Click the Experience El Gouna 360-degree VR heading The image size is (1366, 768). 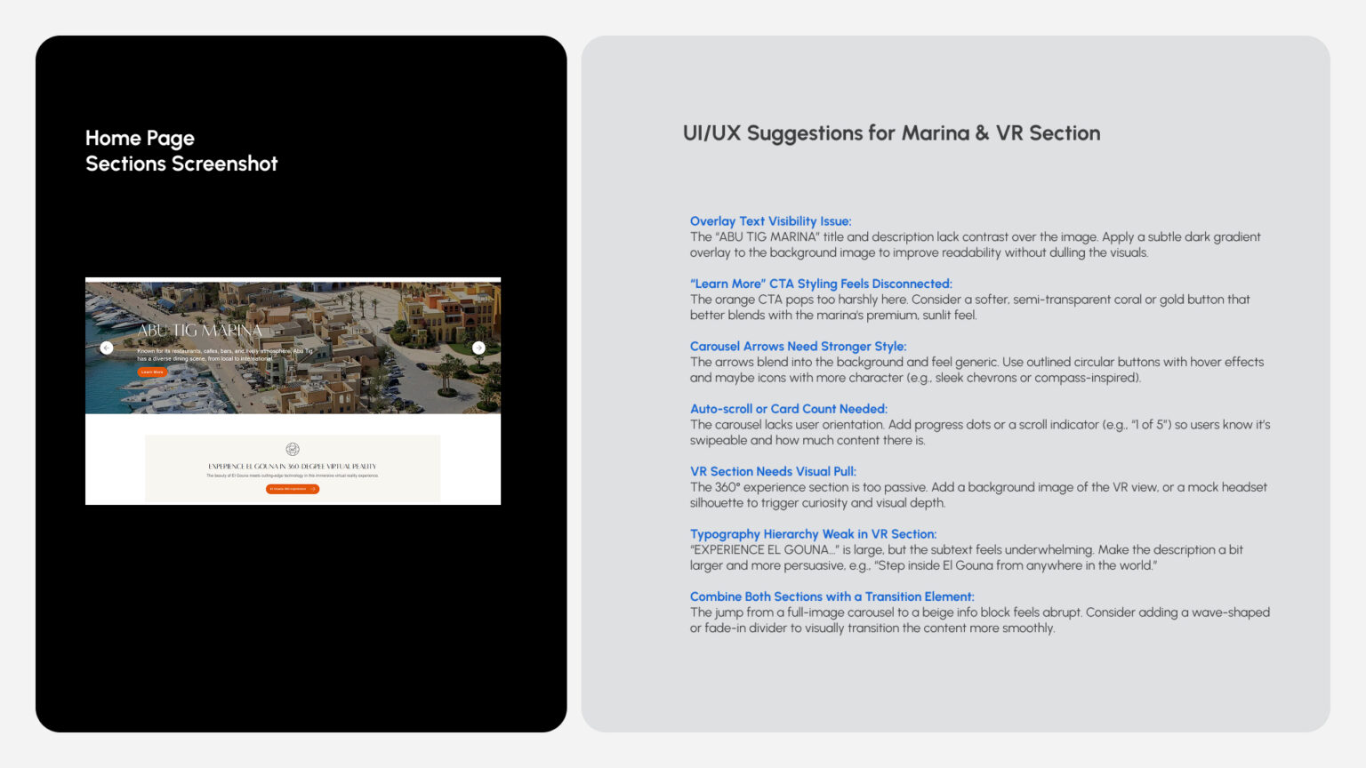coord(293,466)
